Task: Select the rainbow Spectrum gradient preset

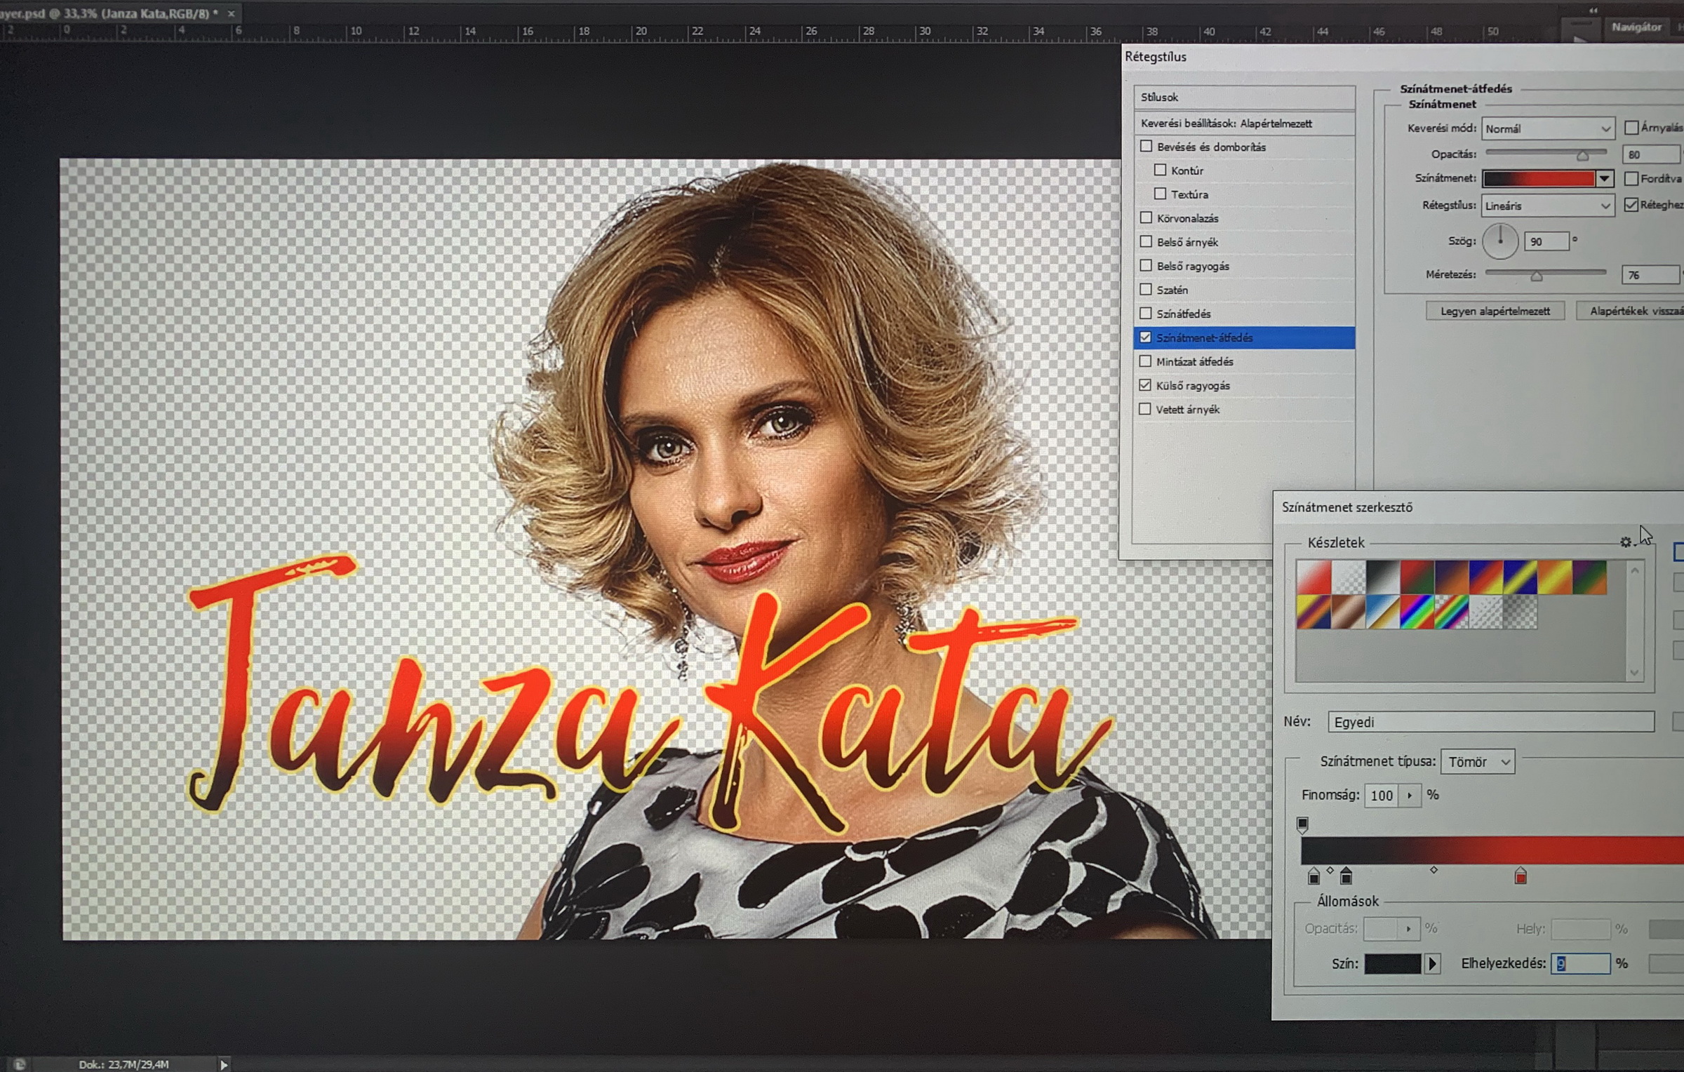Action: pyautogui.click(x=1417, y=612)
